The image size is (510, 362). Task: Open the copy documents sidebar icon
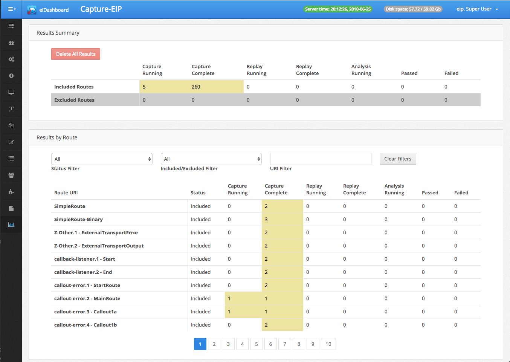[11, 125]
